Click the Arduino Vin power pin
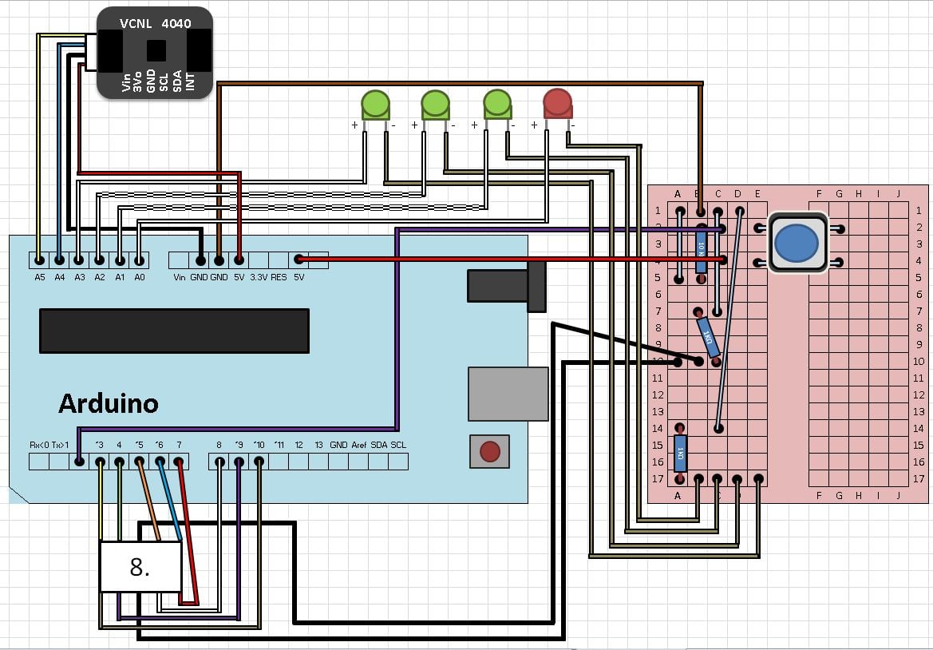This screenshot has width=933, height=650. click(179, 260)
